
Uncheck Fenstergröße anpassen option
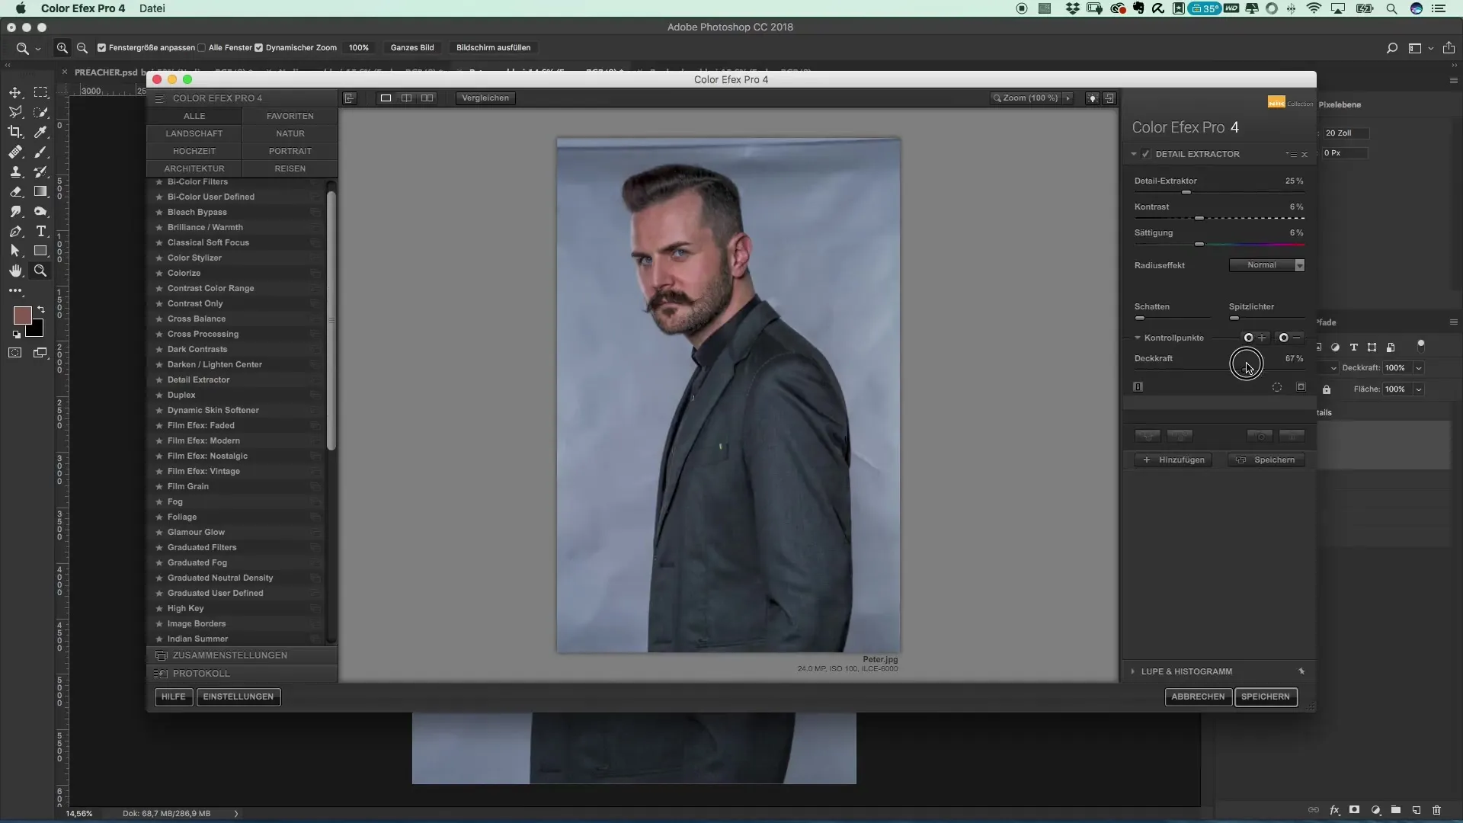(x=101, y=47)
